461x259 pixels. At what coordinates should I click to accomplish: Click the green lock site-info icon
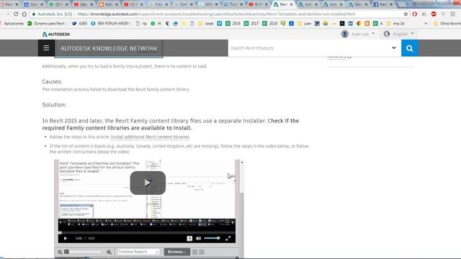pos(34,14)
